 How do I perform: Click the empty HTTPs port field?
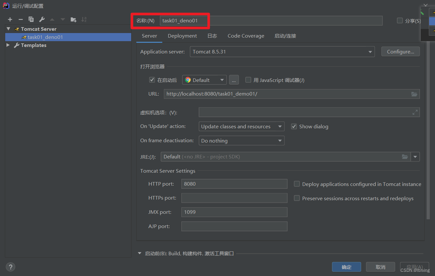click(x=234, y=198)
